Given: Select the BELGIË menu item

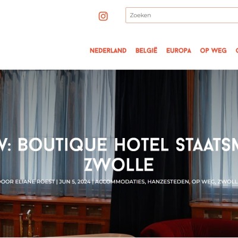Looking at the screenshot, I should click(146, 51).
